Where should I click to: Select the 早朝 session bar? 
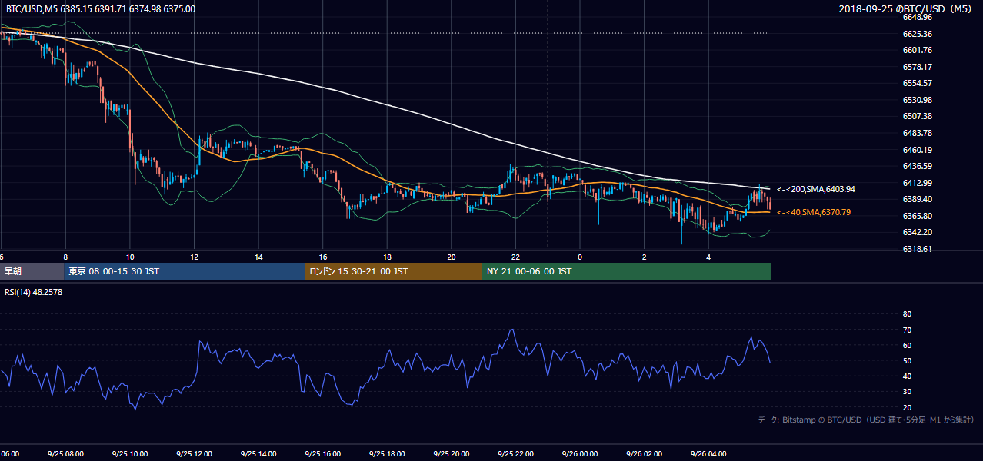32,271
